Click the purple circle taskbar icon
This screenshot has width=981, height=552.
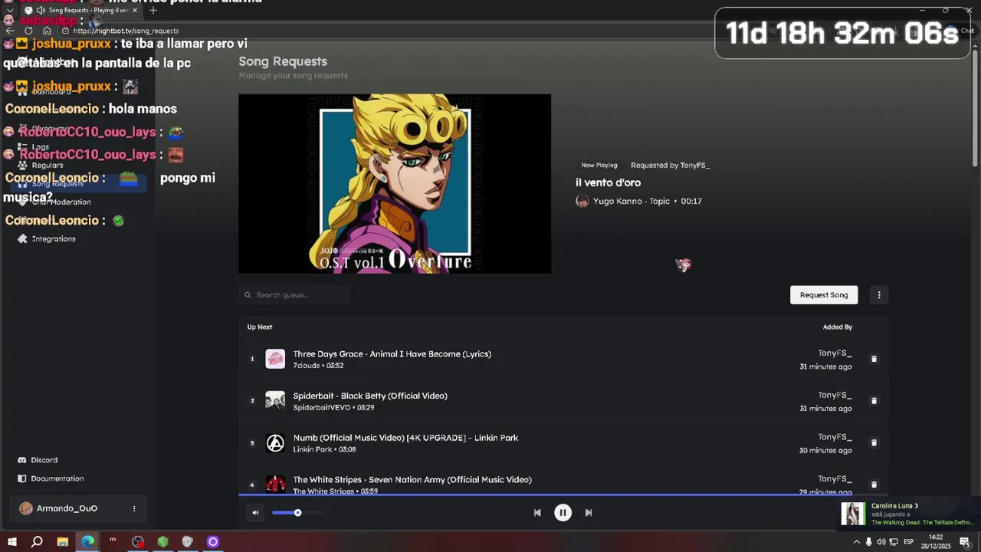tap(213, 542)
